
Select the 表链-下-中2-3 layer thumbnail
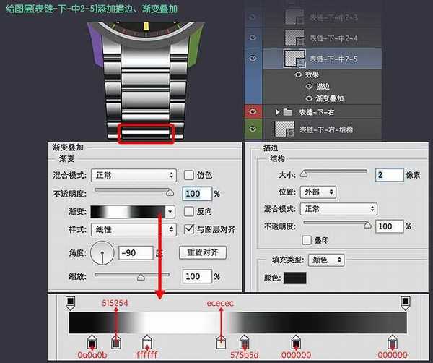pyautogui.click(x=294, y=17)
